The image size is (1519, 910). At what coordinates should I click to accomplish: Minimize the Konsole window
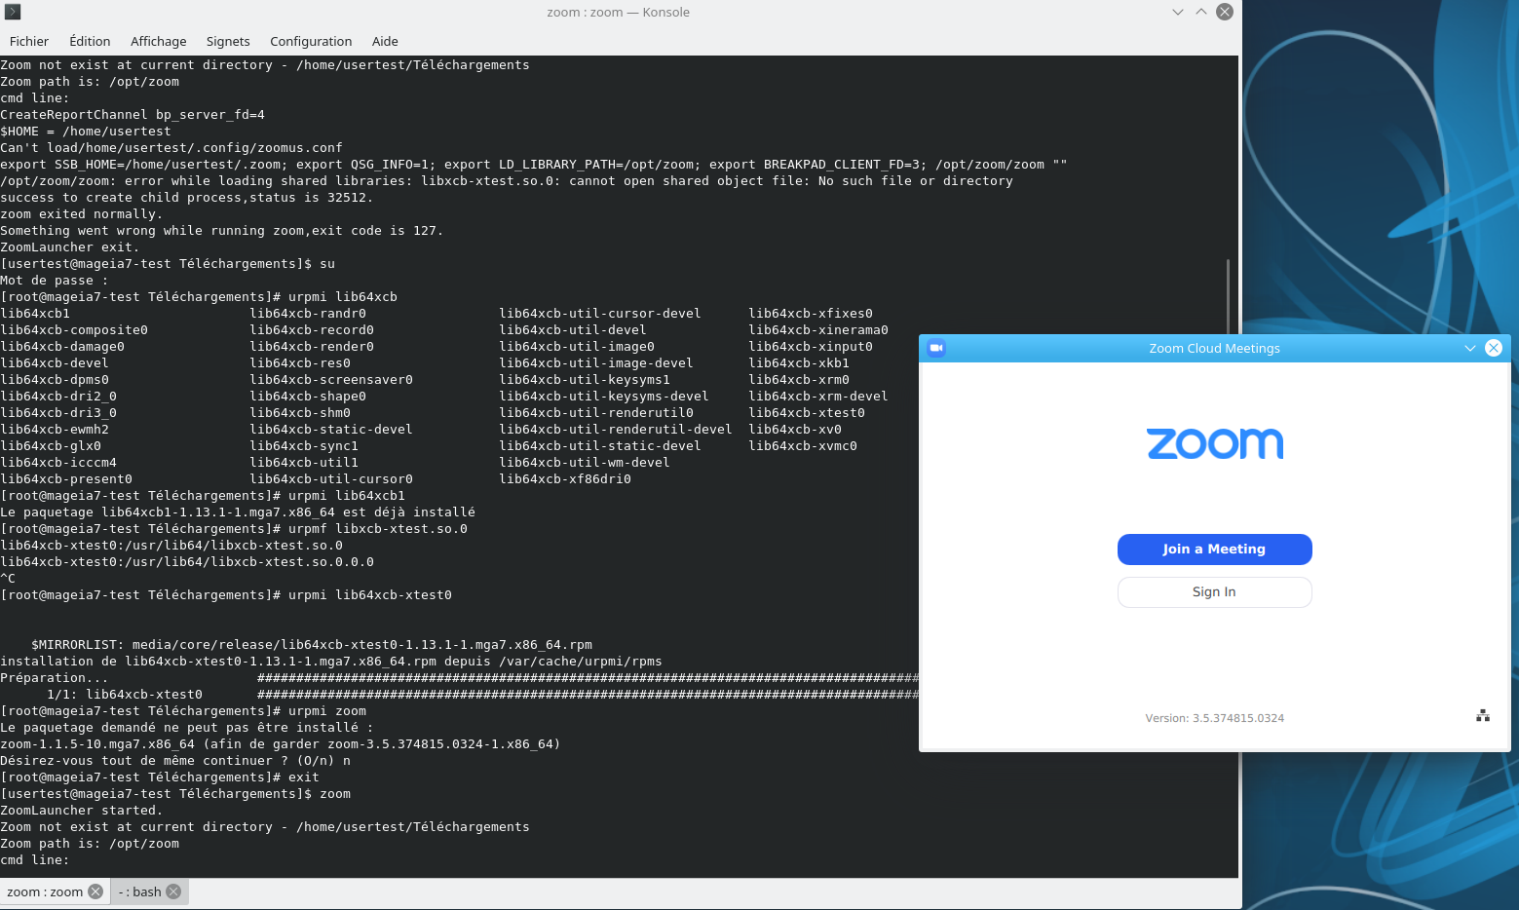[x=1178, y=12]
